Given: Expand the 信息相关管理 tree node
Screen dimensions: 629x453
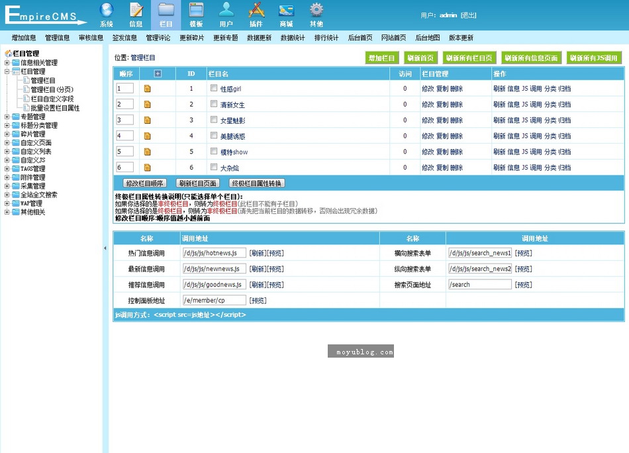Looking at the screenshot, I should pyautogui.click(x=7, y=63).
